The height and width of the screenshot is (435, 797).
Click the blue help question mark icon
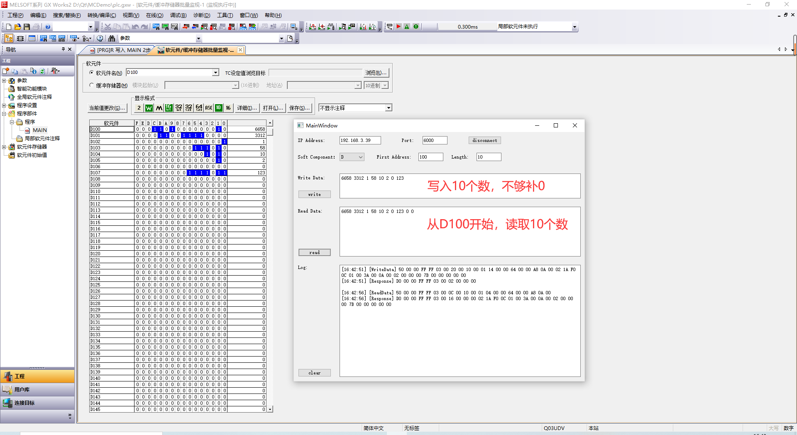tap(48, 27)
